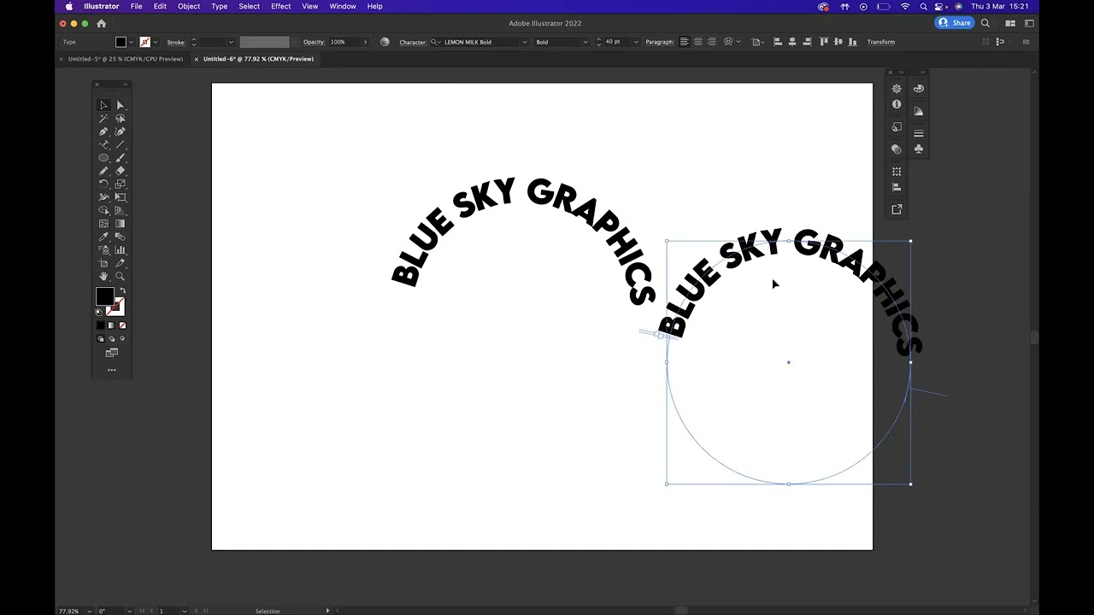Viewport: 1094px width, 615px height.
Task: Align paragraph text right
Action: coord(711,42)
